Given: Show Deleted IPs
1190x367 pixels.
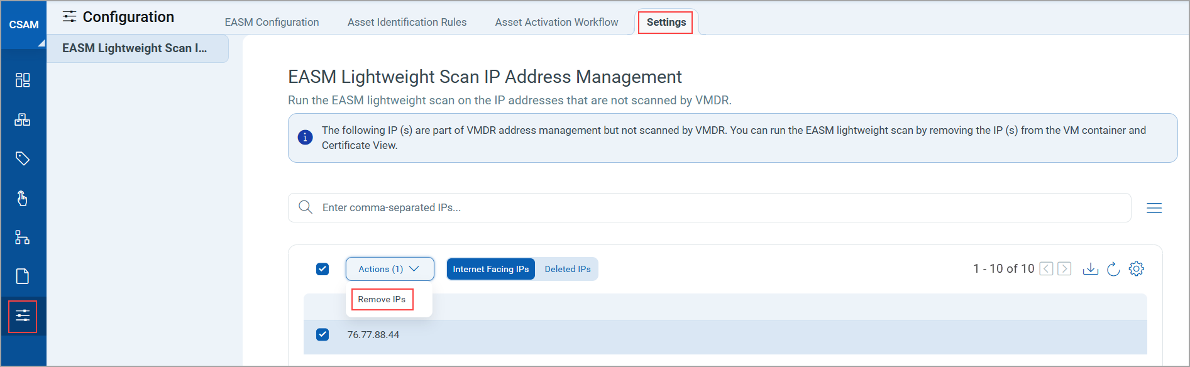Looking at the screenshot, I should (568, 269).
